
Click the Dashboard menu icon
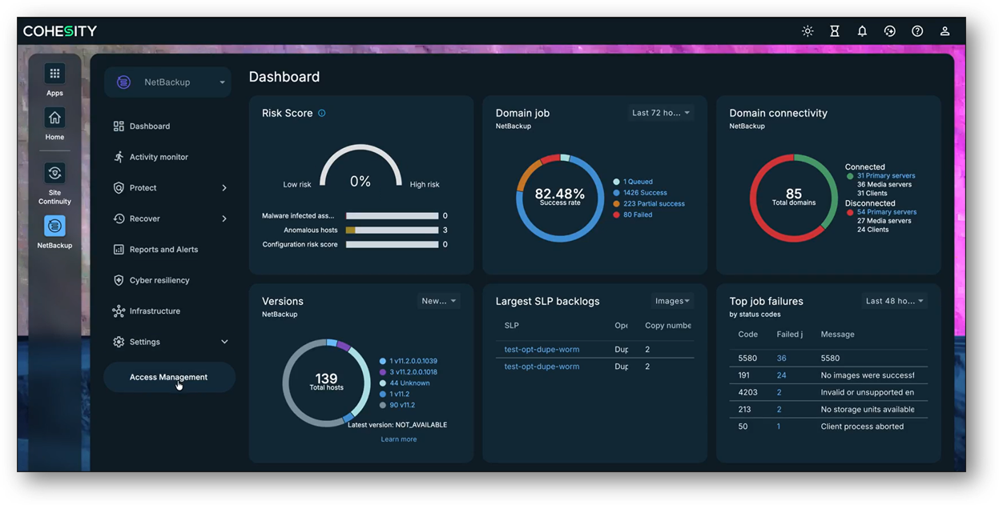coord(119,126)
